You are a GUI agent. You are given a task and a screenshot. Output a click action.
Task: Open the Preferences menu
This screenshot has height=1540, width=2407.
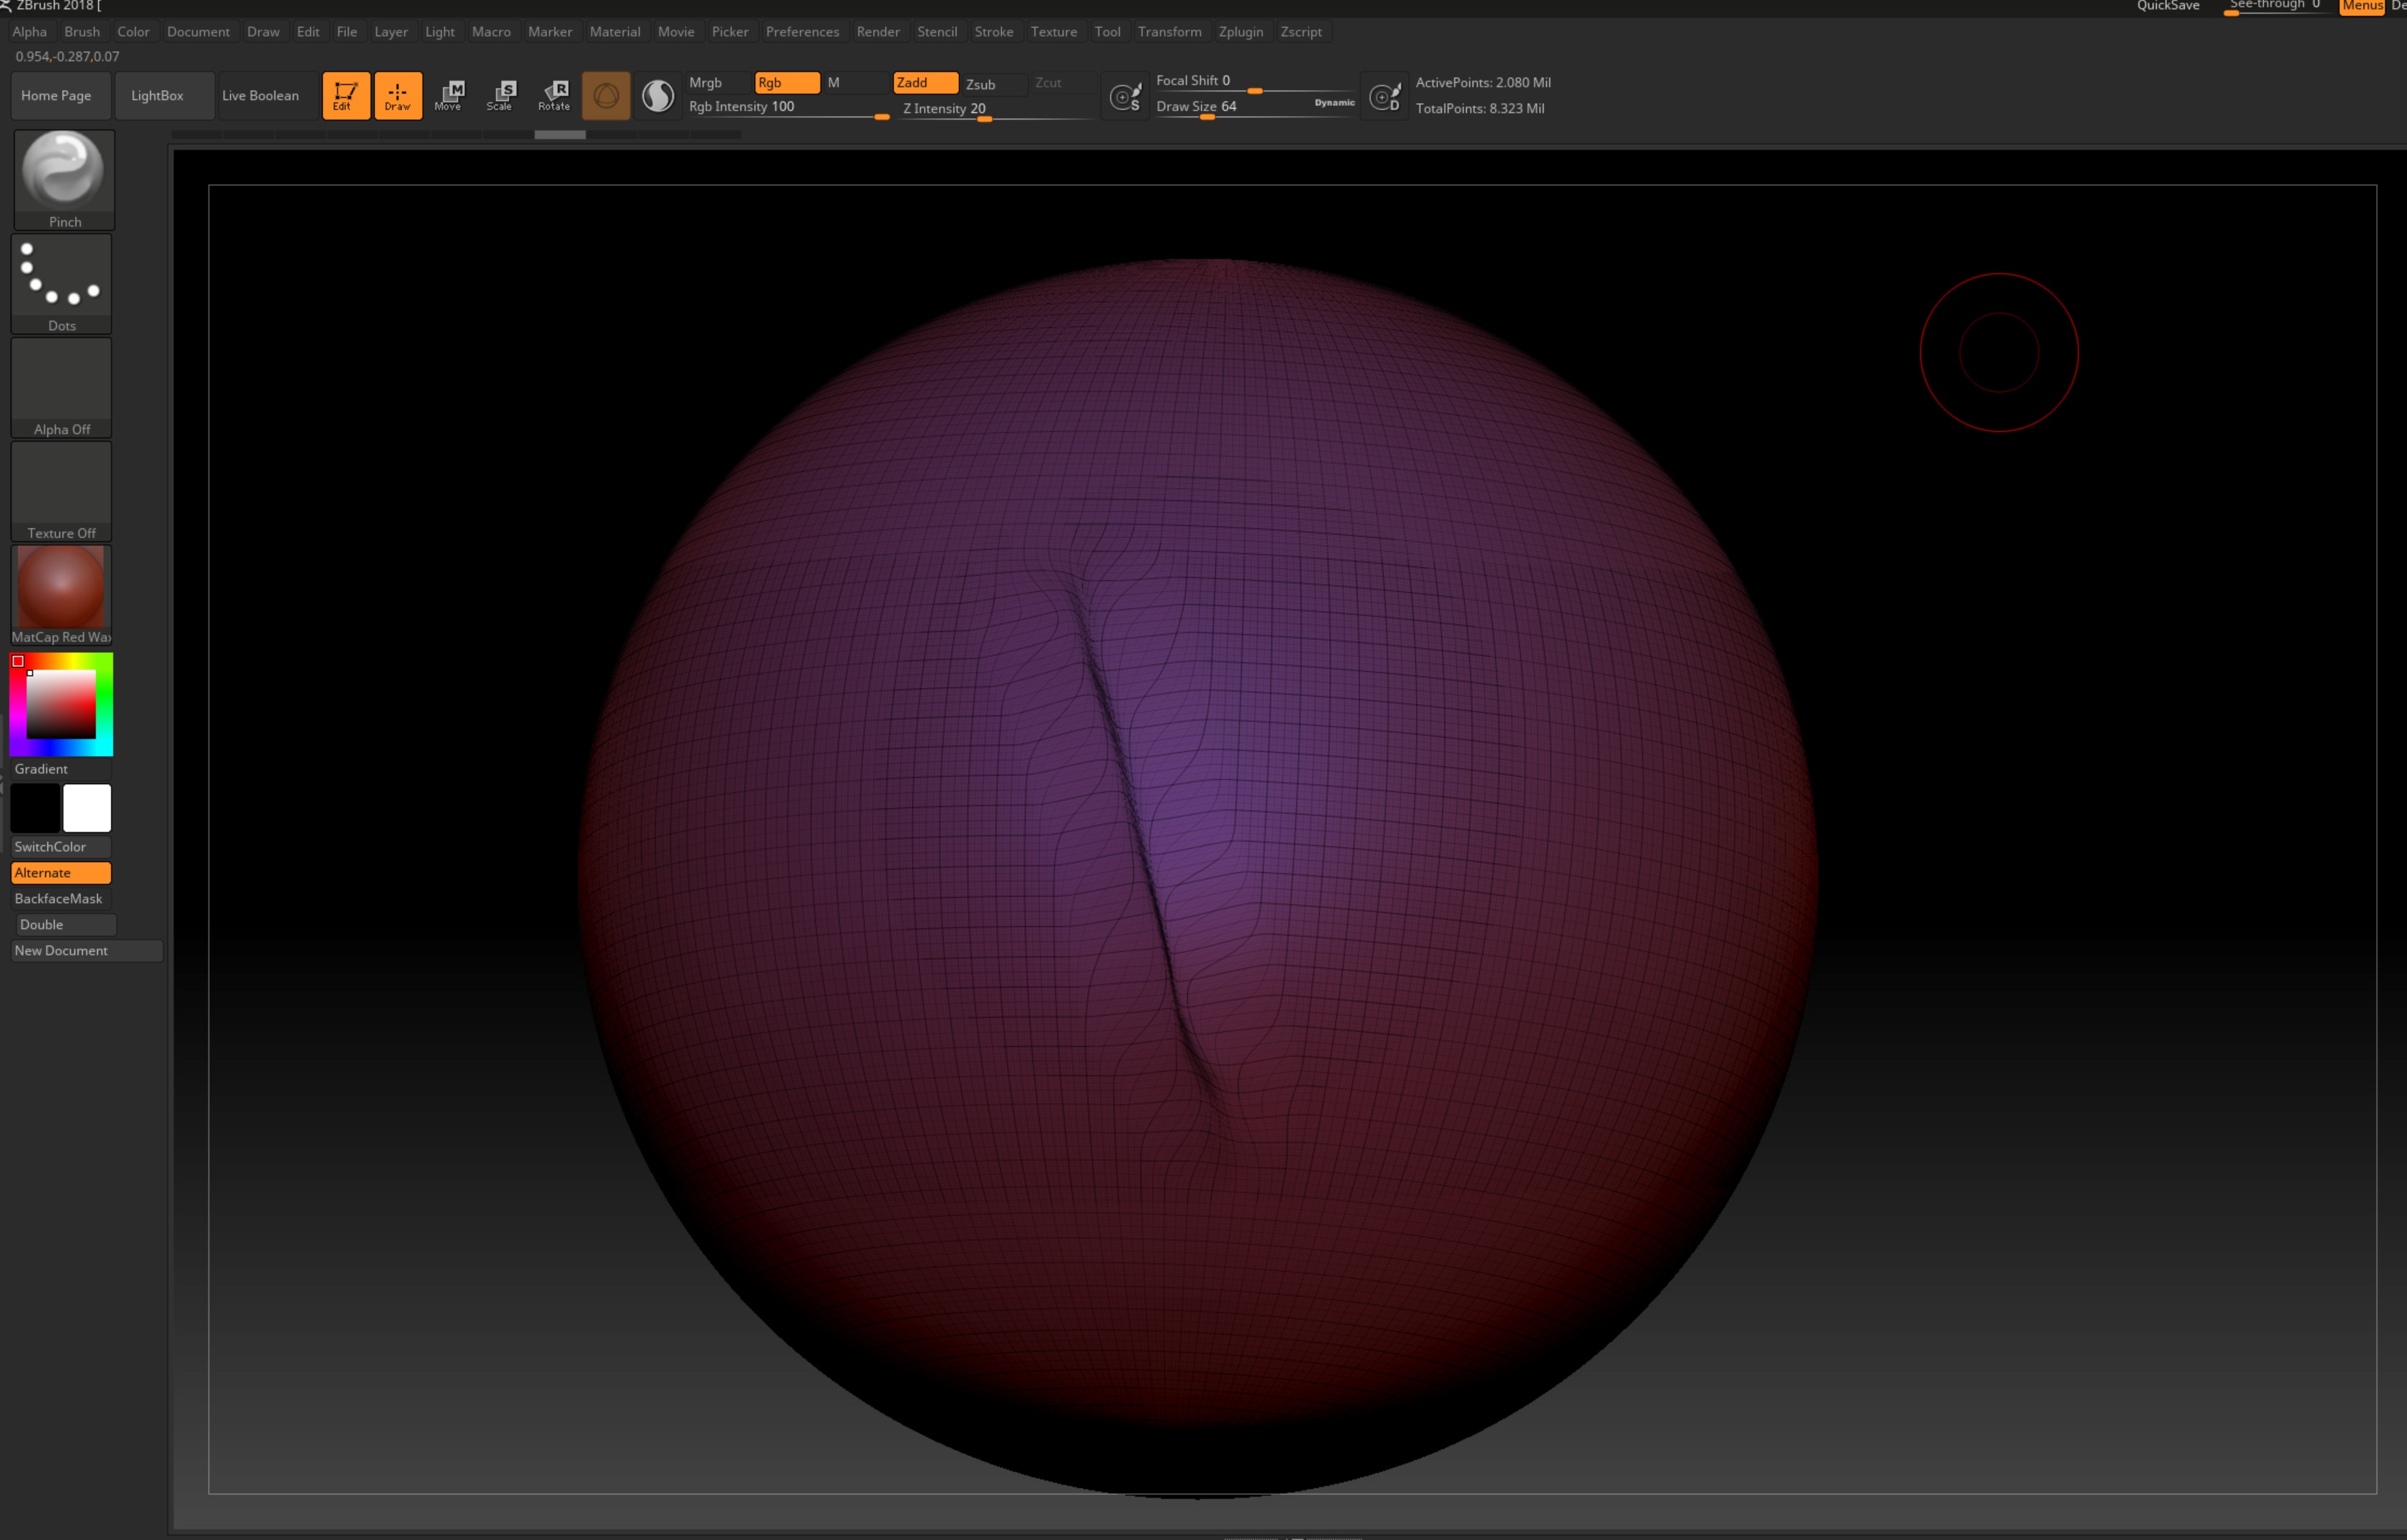pyautogui.click(x=802, y=32)
